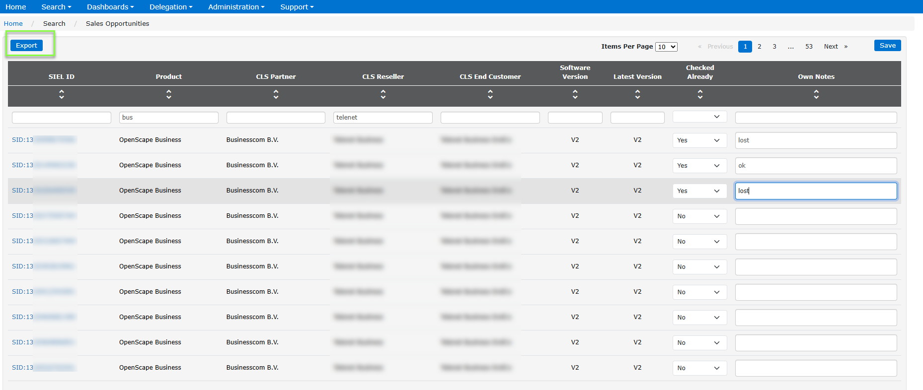Go to Home in the top navigation bar

[x=16, y=7]
